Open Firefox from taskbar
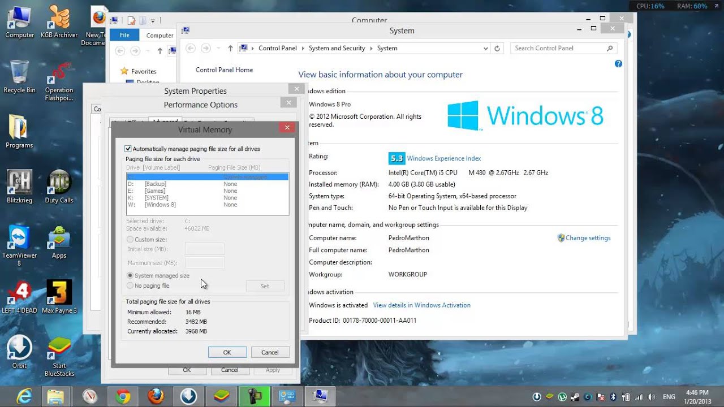724x407 pixels. [x=156, y=397]
